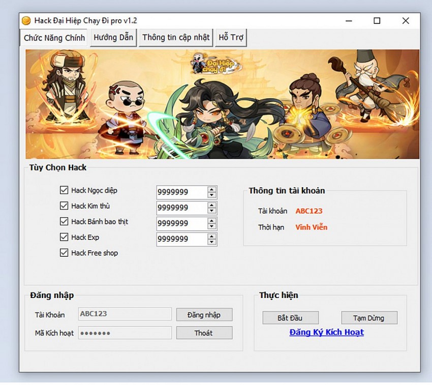Toggle the Hack Kim thù checkbox
This screenshot has height=385, width=432.
[64, 206]
